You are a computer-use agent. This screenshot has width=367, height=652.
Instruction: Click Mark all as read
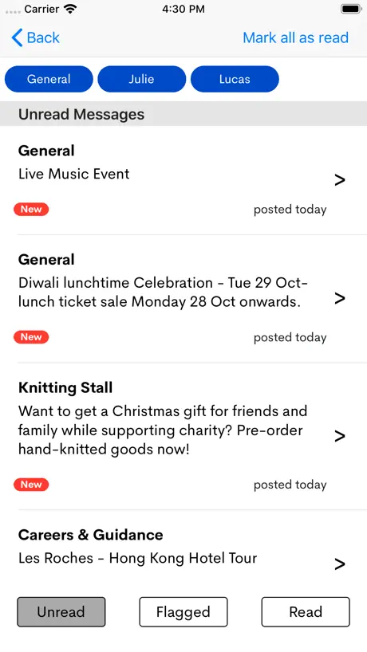point(296,37)
